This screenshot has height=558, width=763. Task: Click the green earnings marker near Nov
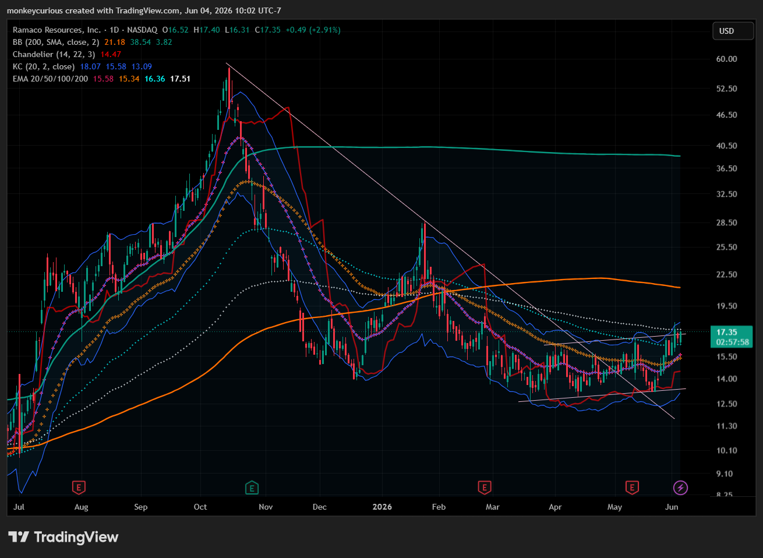click(x=252, y=488)
